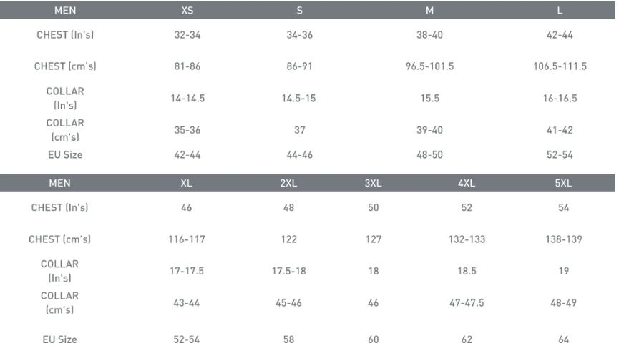
Task: Select the M size column header
Action: coord(429,10)
